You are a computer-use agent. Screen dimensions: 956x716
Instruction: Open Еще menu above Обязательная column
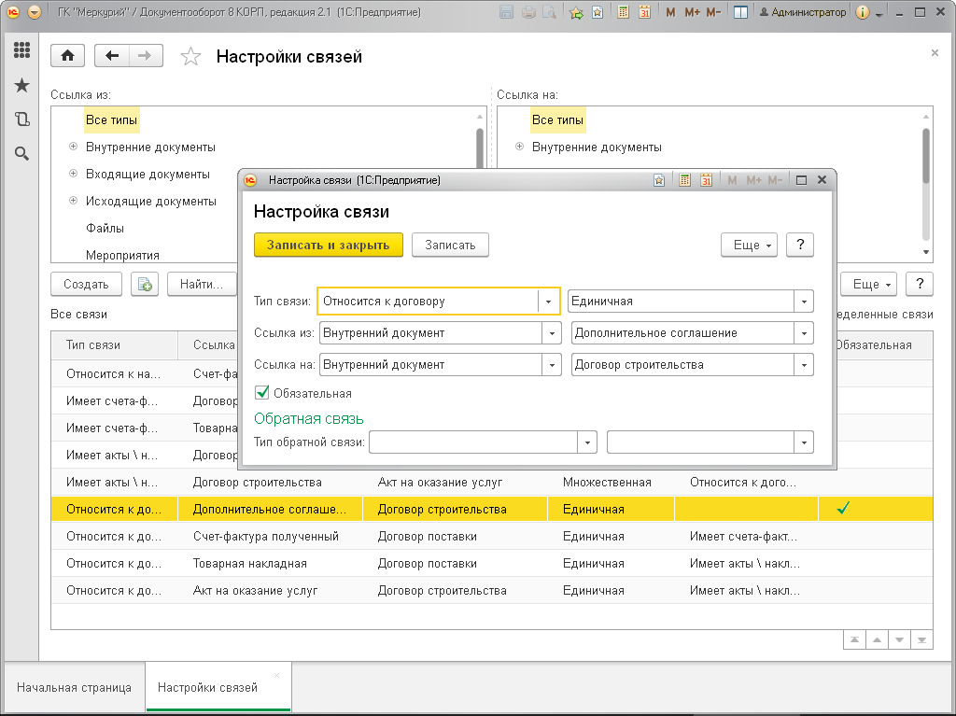869,284
